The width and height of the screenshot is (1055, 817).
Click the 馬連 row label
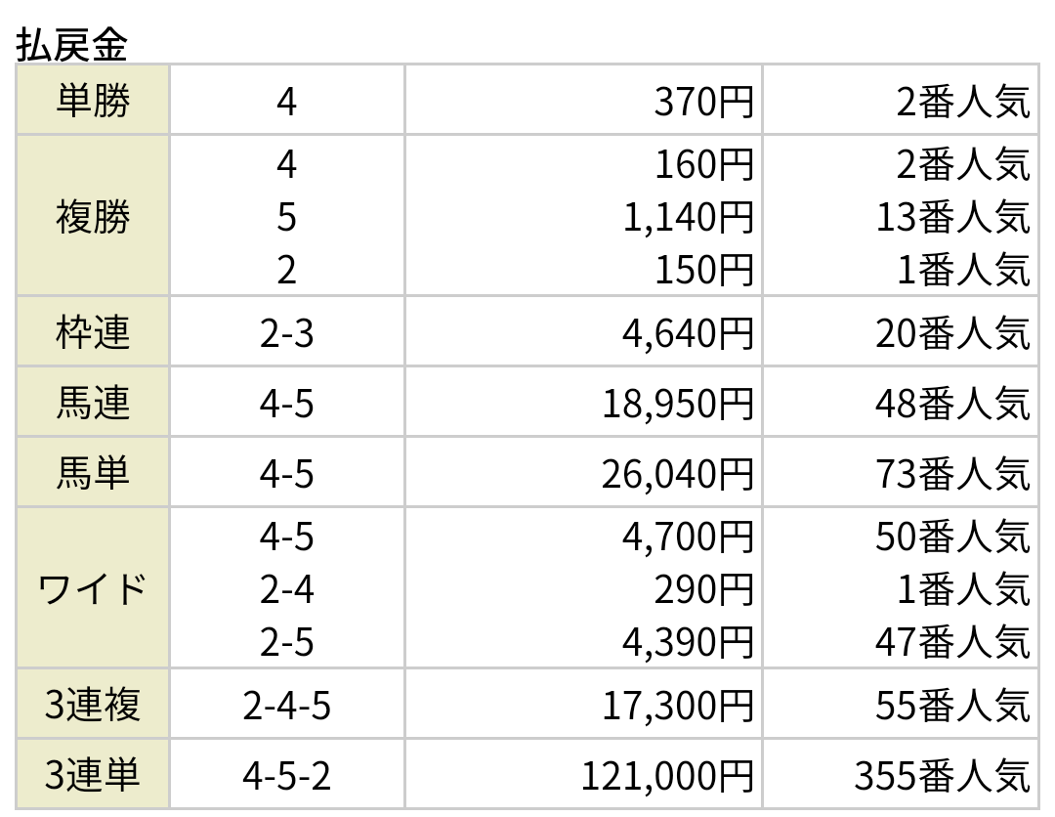point(93,403)
